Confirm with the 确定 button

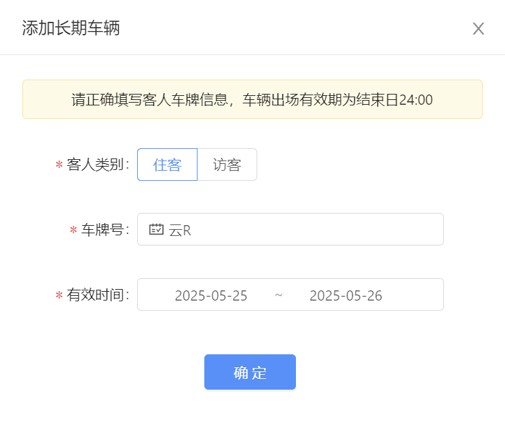tap(250, 372)
